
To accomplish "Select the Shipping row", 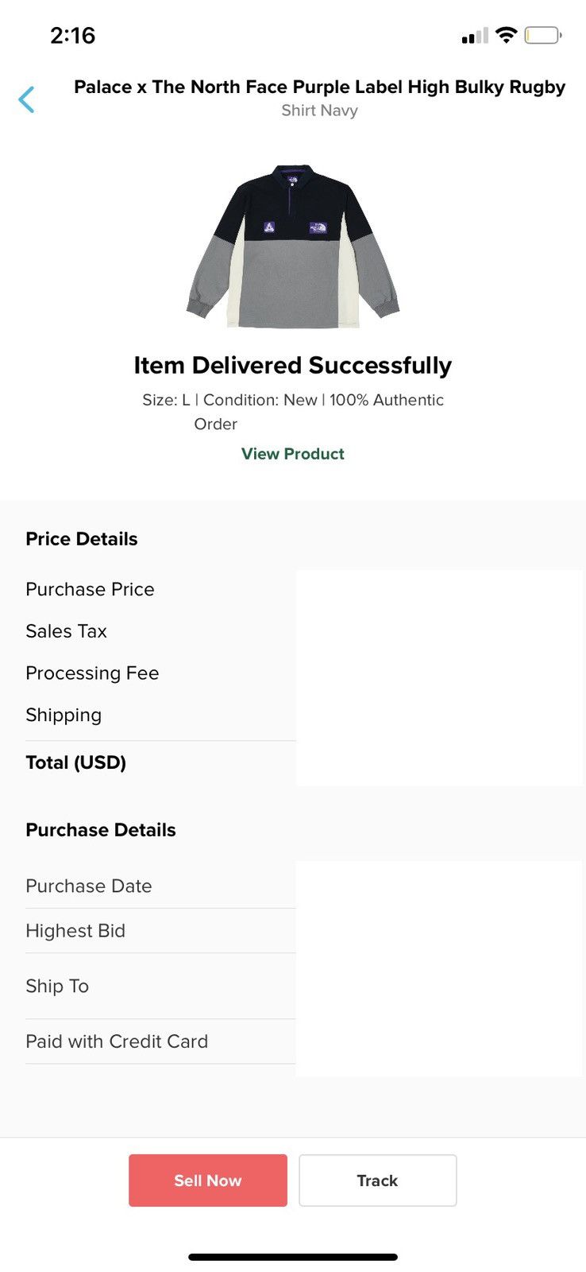I will point(304,715).
